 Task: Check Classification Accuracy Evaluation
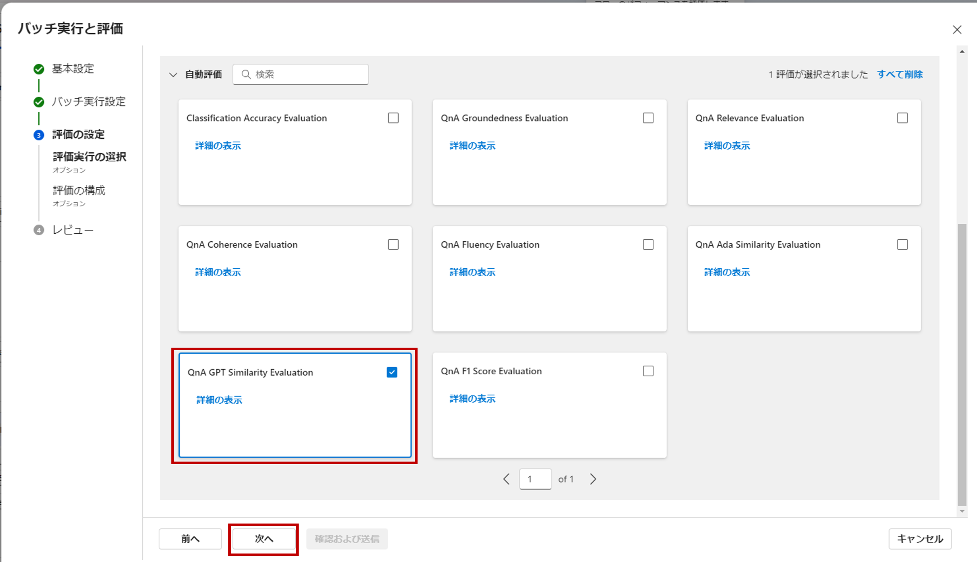point(394,117)
